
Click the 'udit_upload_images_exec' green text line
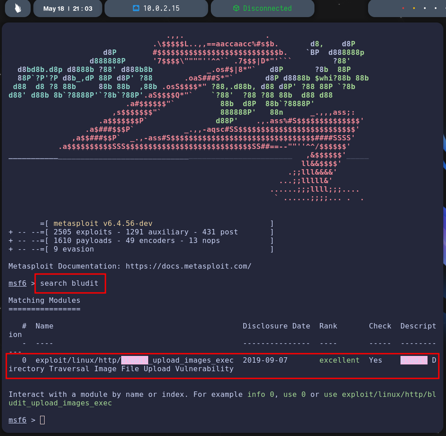tap(60, 403)
